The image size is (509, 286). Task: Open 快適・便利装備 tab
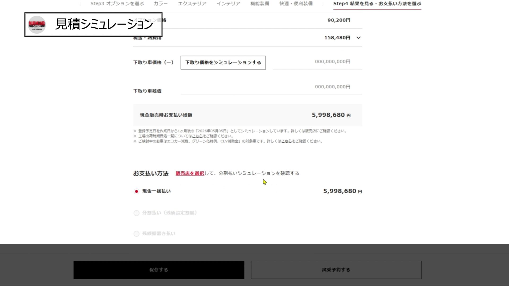pyautogui.click(x=296, y=4)
